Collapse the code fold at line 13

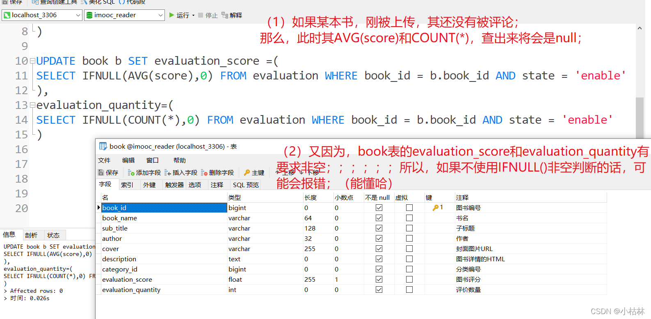[32, 105]
